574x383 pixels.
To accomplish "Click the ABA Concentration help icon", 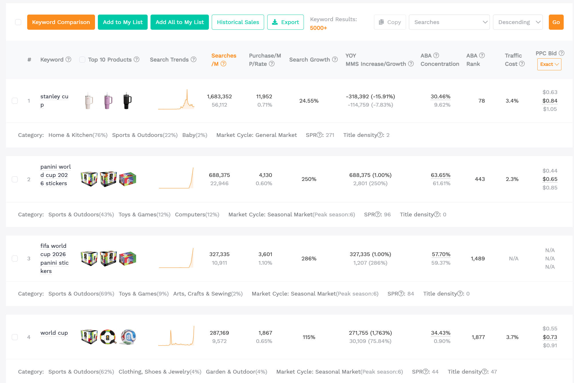I will tap(436, 55).
